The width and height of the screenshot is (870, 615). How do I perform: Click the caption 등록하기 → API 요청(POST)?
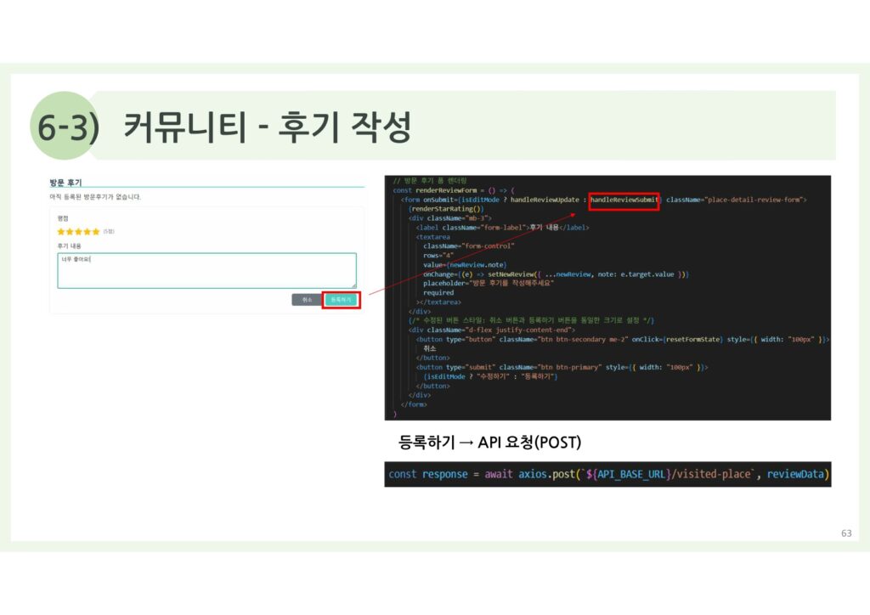pyautogui.click(x=490, y=443)
